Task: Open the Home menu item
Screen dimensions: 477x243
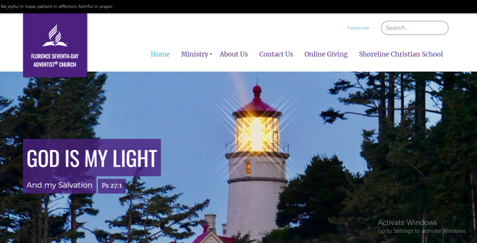Action: tap(160, 54)
